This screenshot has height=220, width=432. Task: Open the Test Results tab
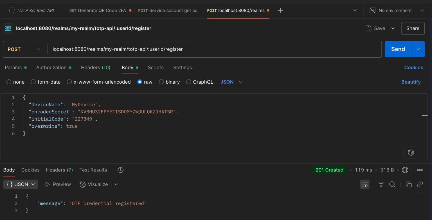pos(93,170)
